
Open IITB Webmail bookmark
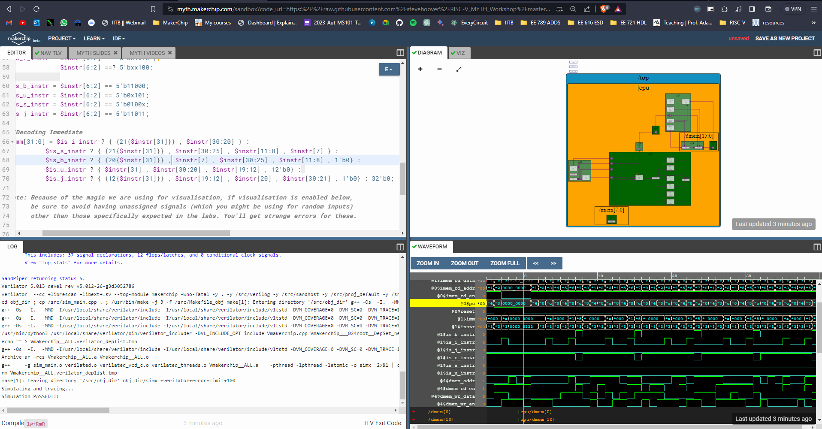point(124,23)
